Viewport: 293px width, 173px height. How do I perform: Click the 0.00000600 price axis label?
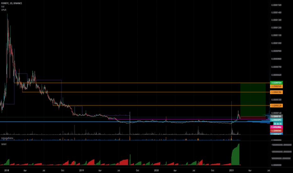tap(276, 75)
